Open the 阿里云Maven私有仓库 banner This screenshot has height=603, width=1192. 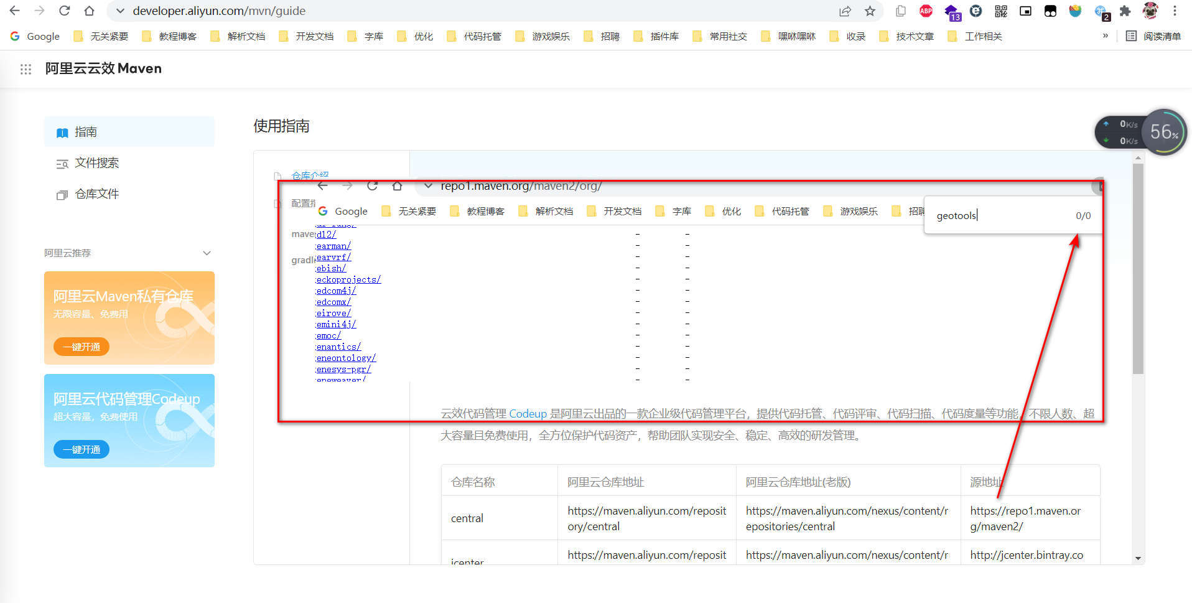[129, 318]
